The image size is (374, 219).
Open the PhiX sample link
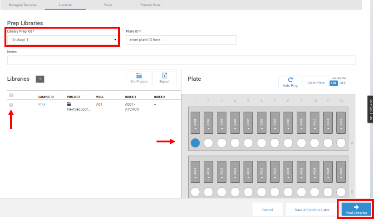tap(42, 104)
